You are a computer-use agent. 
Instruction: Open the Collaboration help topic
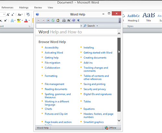coord(52,68)
